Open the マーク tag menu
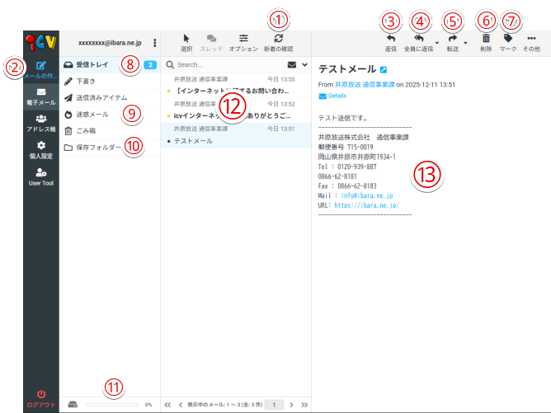551x413 pixels. point(508,39)
